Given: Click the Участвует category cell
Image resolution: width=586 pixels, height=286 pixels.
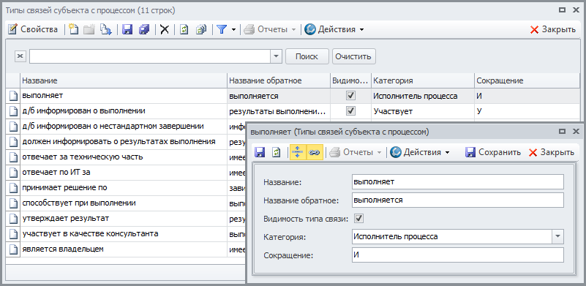Looking at the screenshot, I should pyautogui.click(x=423, y=111).
